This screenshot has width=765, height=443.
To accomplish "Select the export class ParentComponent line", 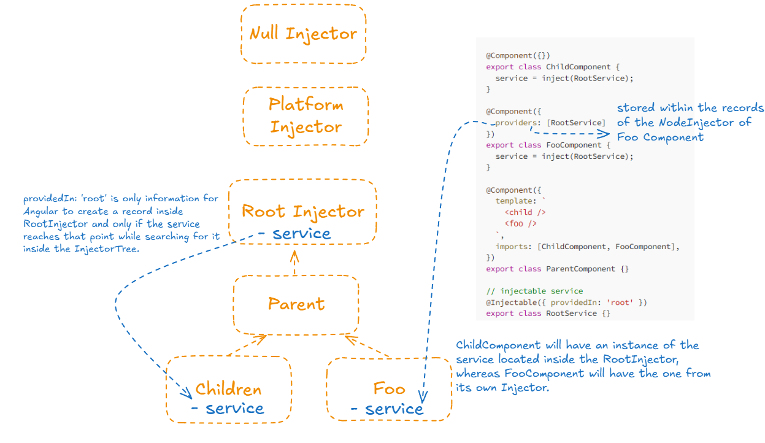I will click(557, 269).
